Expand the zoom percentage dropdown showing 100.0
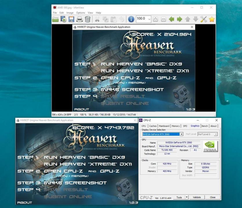The width and height of the screenshot is (242, 208). 149,19
